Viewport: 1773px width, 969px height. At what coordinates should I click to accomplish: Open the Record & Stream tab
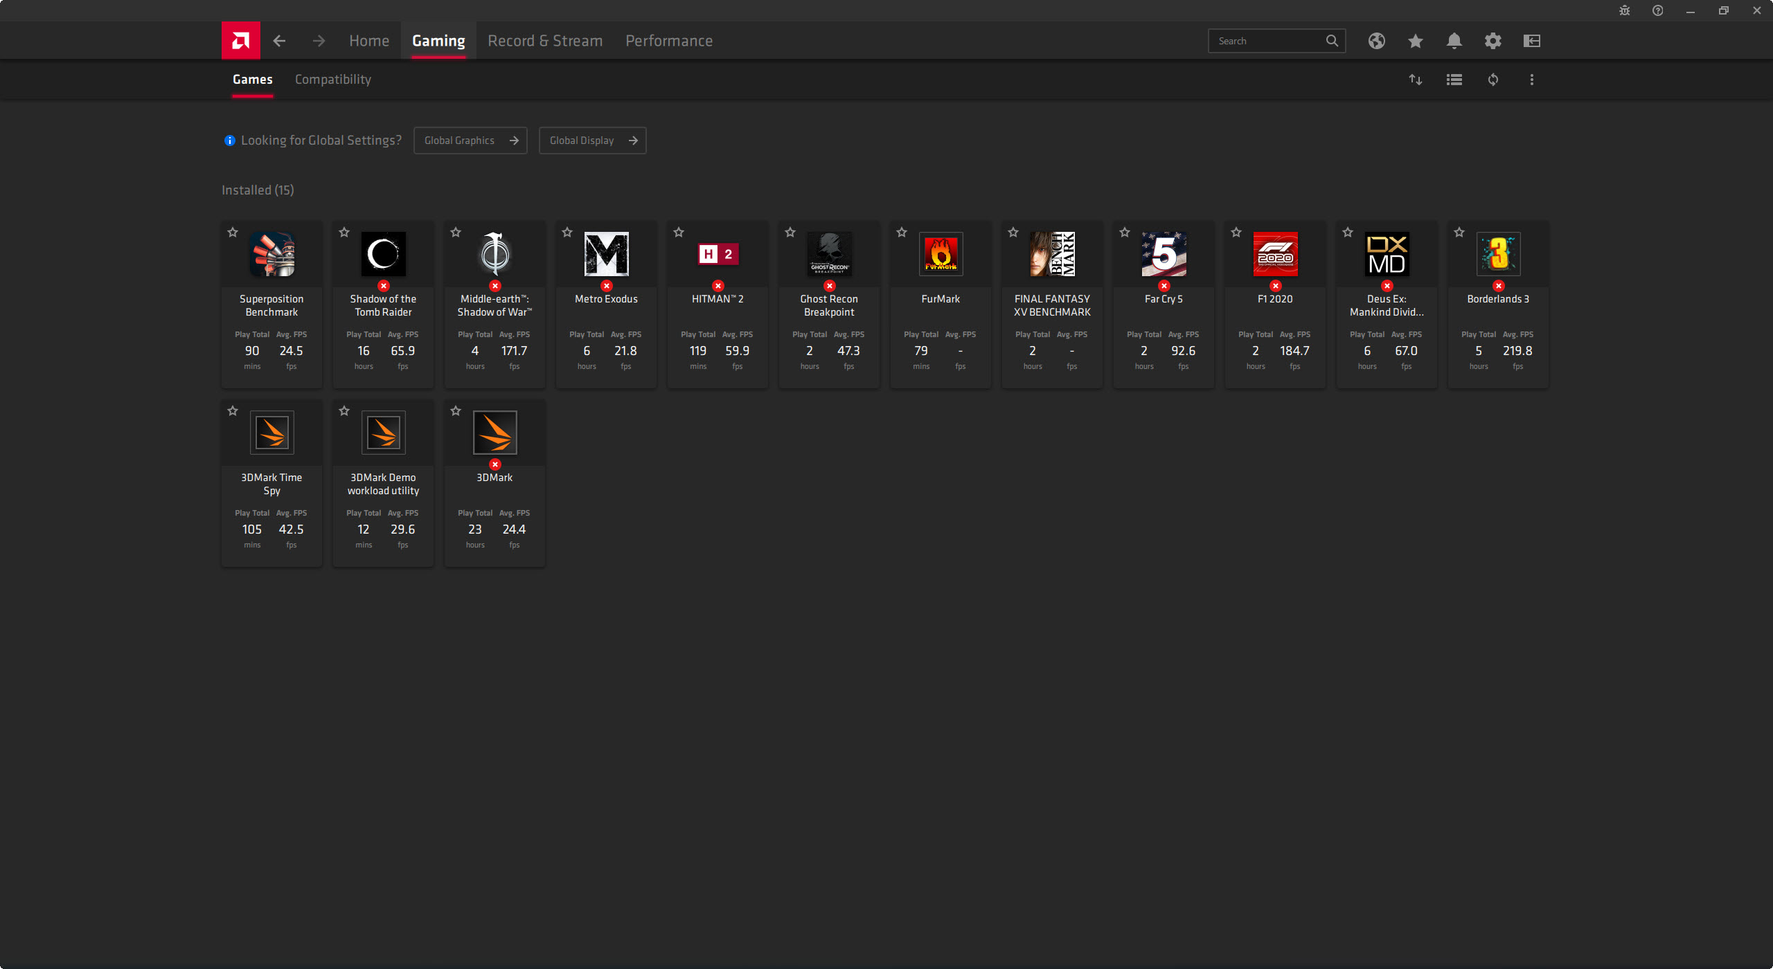(x=545, y=41)
